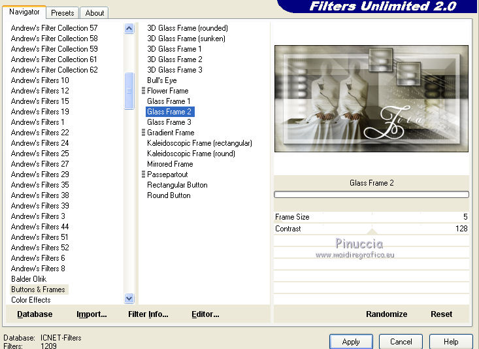Open Help
Image resolution: width=479 pixels, height=349 pixels.
point(451,341)
